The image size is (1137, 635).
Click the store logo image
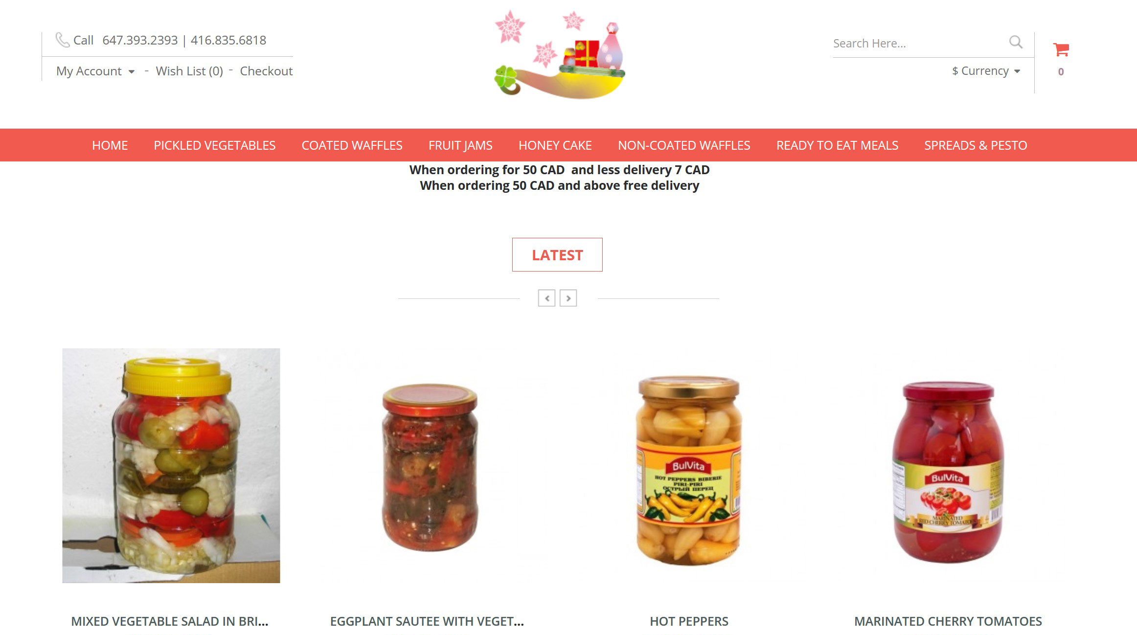click(x=560, y=54)
